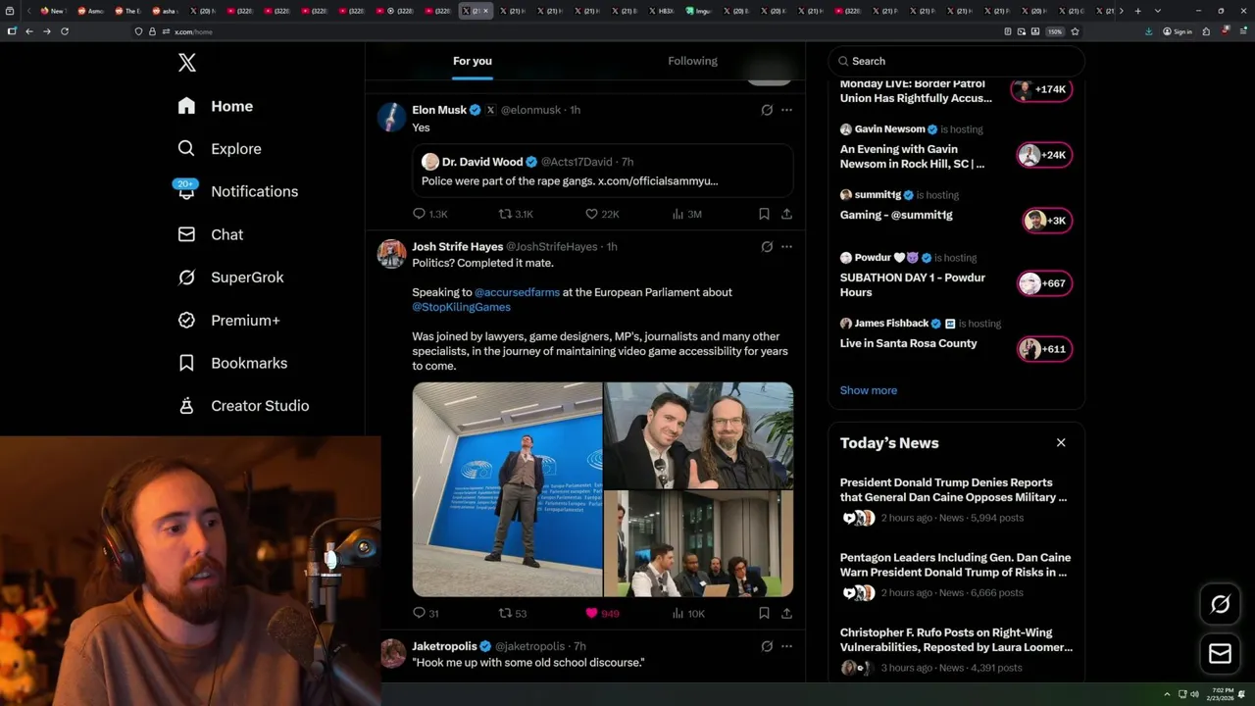Viewport: 1255px width, 706px height.
Task: Unlike Josh Strife Hayes's post with 949 likes
Action: (x=602, y=613)
